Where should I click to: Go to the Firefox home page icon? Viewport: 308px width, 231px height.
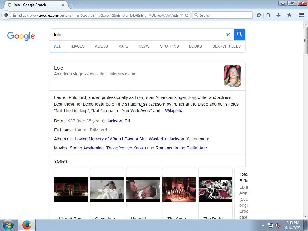(x=289, y=15)
